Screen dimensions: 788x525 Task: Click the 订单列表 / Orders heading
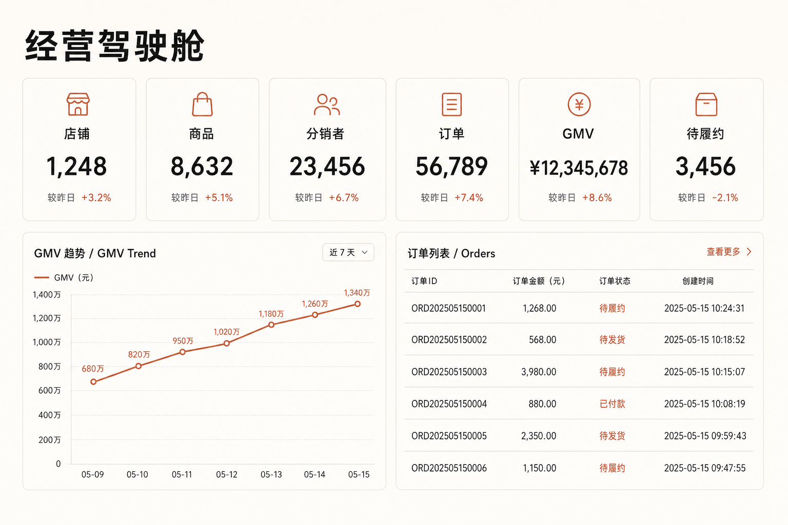[451, 253]
